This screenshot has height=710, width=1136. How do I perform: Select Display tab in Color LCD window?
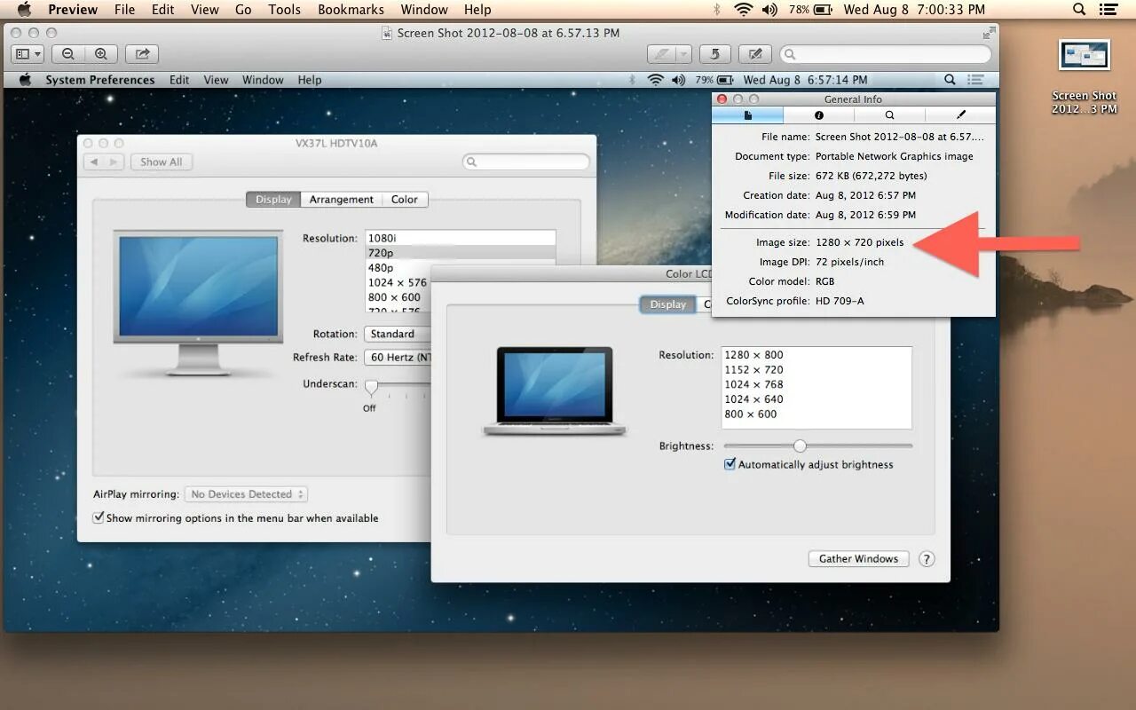tap(667, 304)
